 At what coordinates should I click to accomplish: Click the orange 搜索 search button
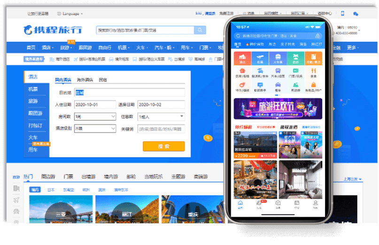pos(163,146)
